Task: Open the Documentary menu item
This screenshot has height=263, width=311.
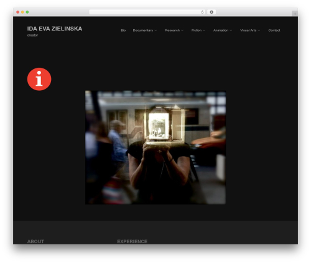Action: point(143,30)
